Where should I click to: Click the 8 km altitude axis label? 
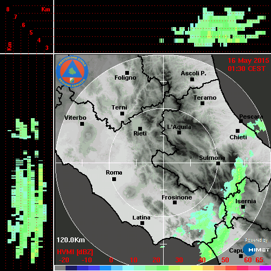[8, 9]
